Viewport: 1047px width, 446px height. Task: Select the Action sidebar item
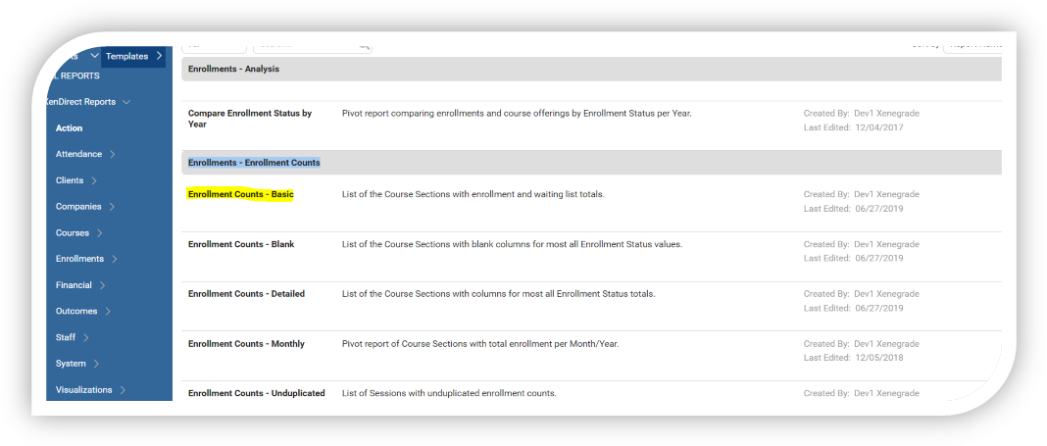coord(69,128)
